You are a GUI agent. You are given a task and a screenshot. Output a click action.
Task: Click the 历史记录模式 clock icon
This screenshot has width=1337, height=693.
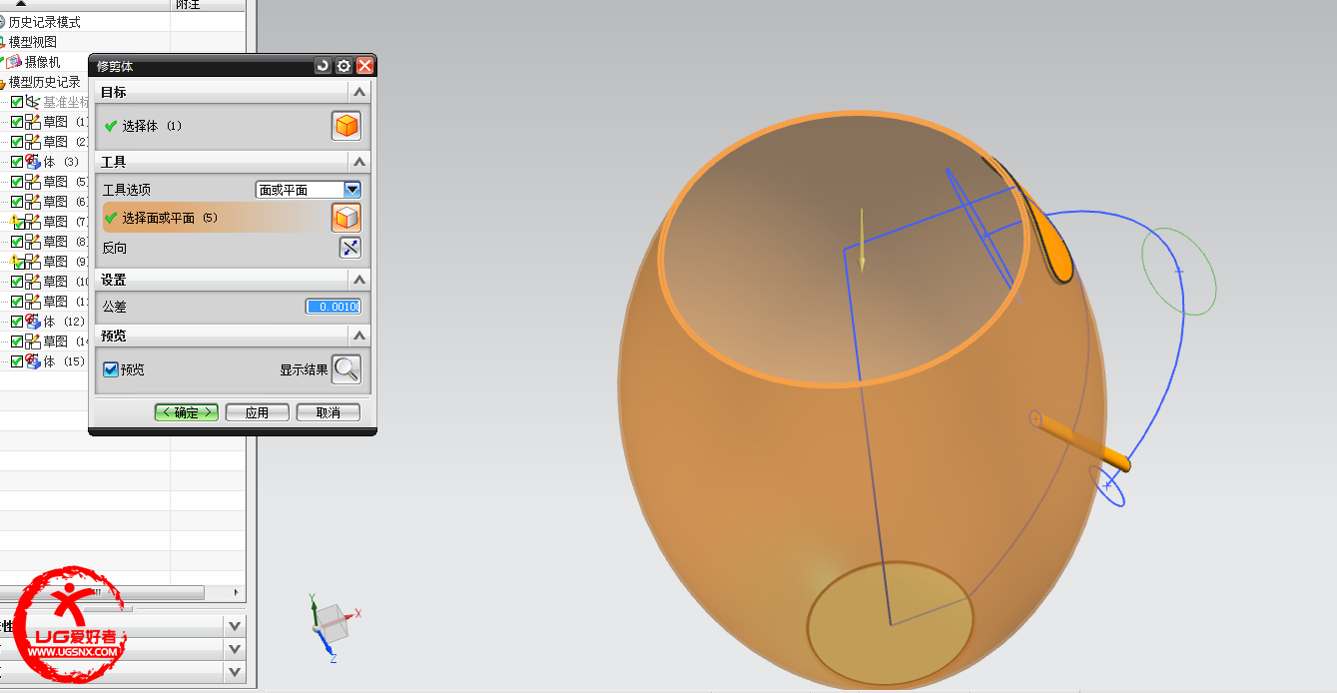(2, 22)
